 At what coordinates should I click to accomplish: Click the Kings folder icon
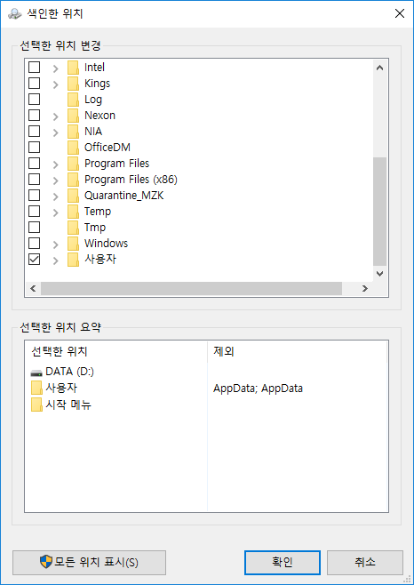[x=73, y=84]
